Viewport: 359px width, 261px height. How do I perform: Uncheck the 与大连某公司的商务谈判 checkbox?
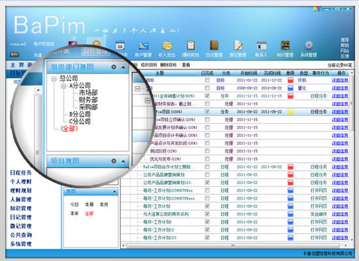pyautogui.click(x=207, y=214)
